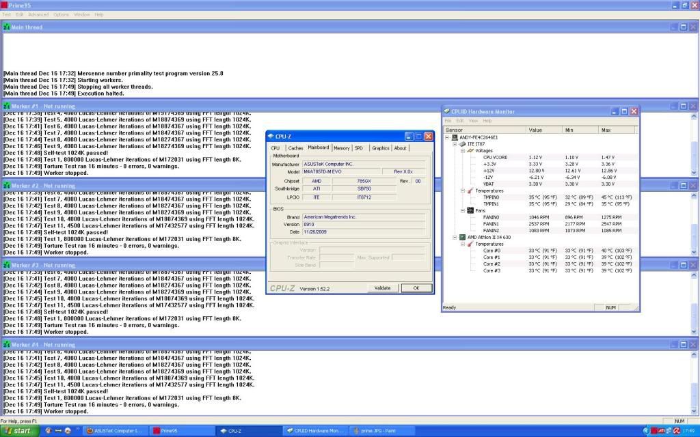Switch to the CPU tab in CPU-Z
The height and width of the screenshot is (437, 700).
275,148
